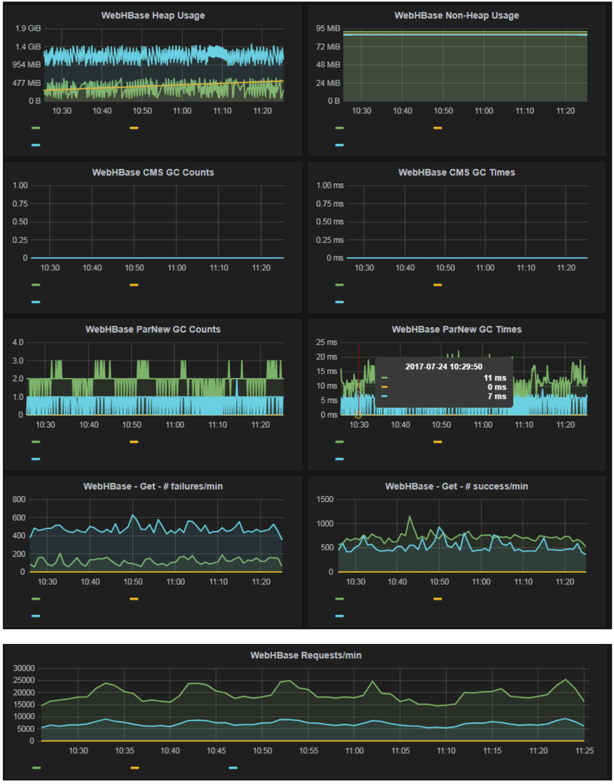
Task: Toggle green series in Heap Usage legend
Action: (36, 128)
